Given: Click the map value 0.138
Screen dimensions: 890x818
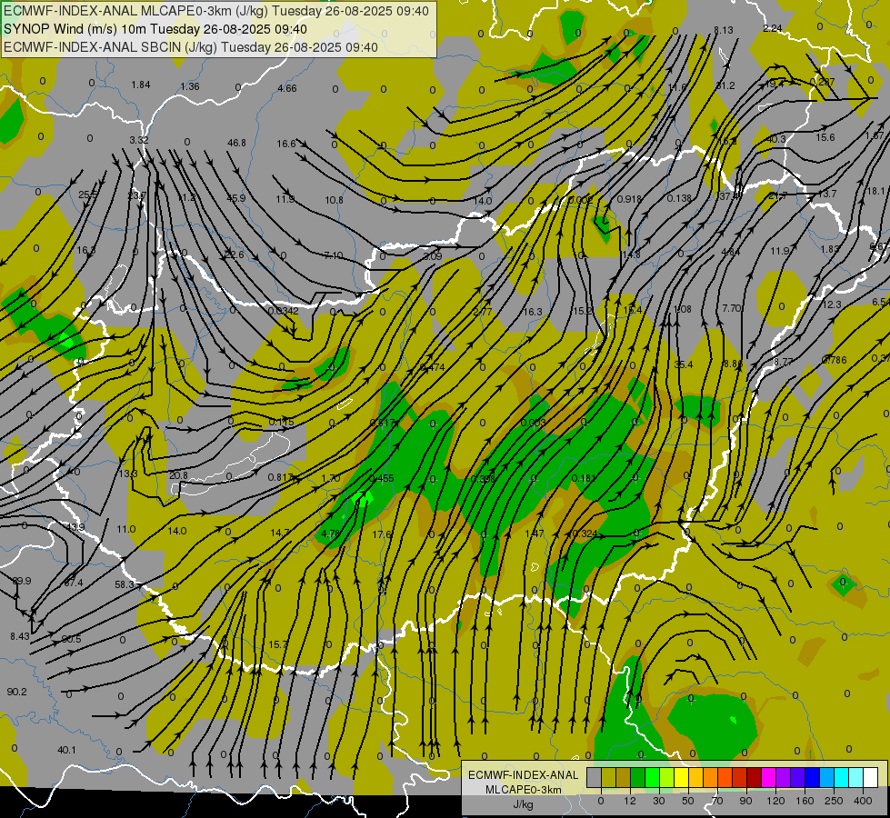Looking at the screenshot, I should 679,198.
